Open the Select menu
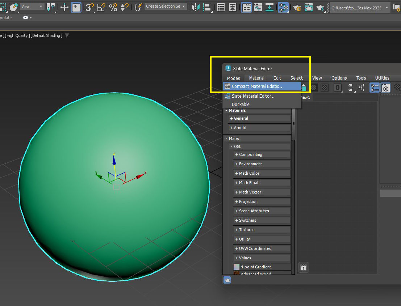 tap(296, 78)
